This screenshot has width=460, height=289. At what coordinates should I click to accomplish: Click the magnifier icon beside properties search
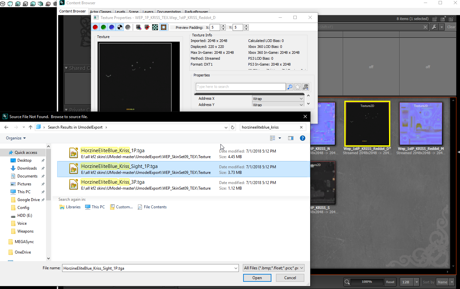(290, 87)
